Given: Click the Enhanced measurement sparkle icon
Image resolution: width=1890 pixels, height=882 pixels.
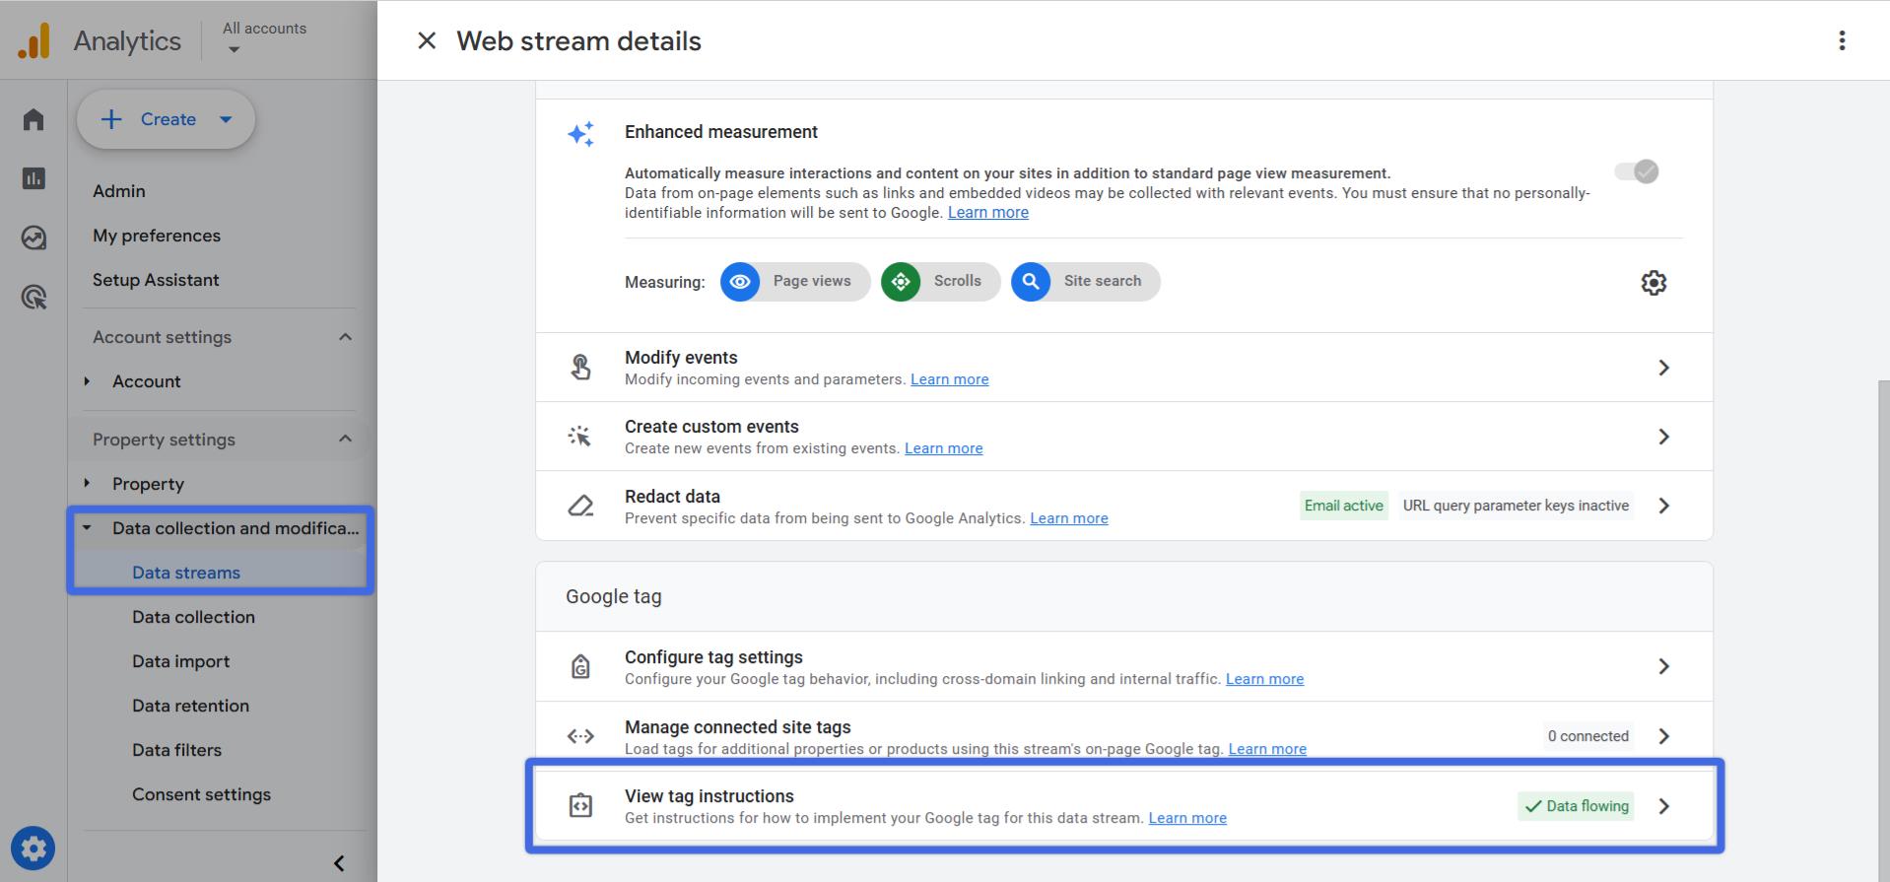Looking at the screenshot, I should pyautogui.click(x=580, y=134).
